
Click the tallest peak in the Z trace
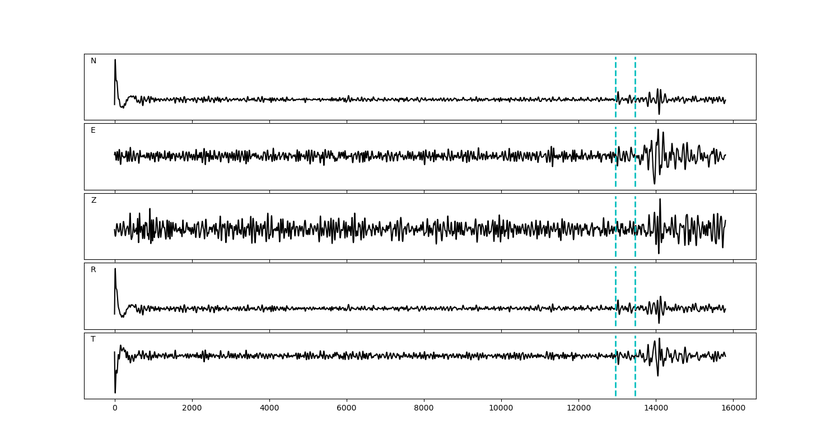point(660,200)
